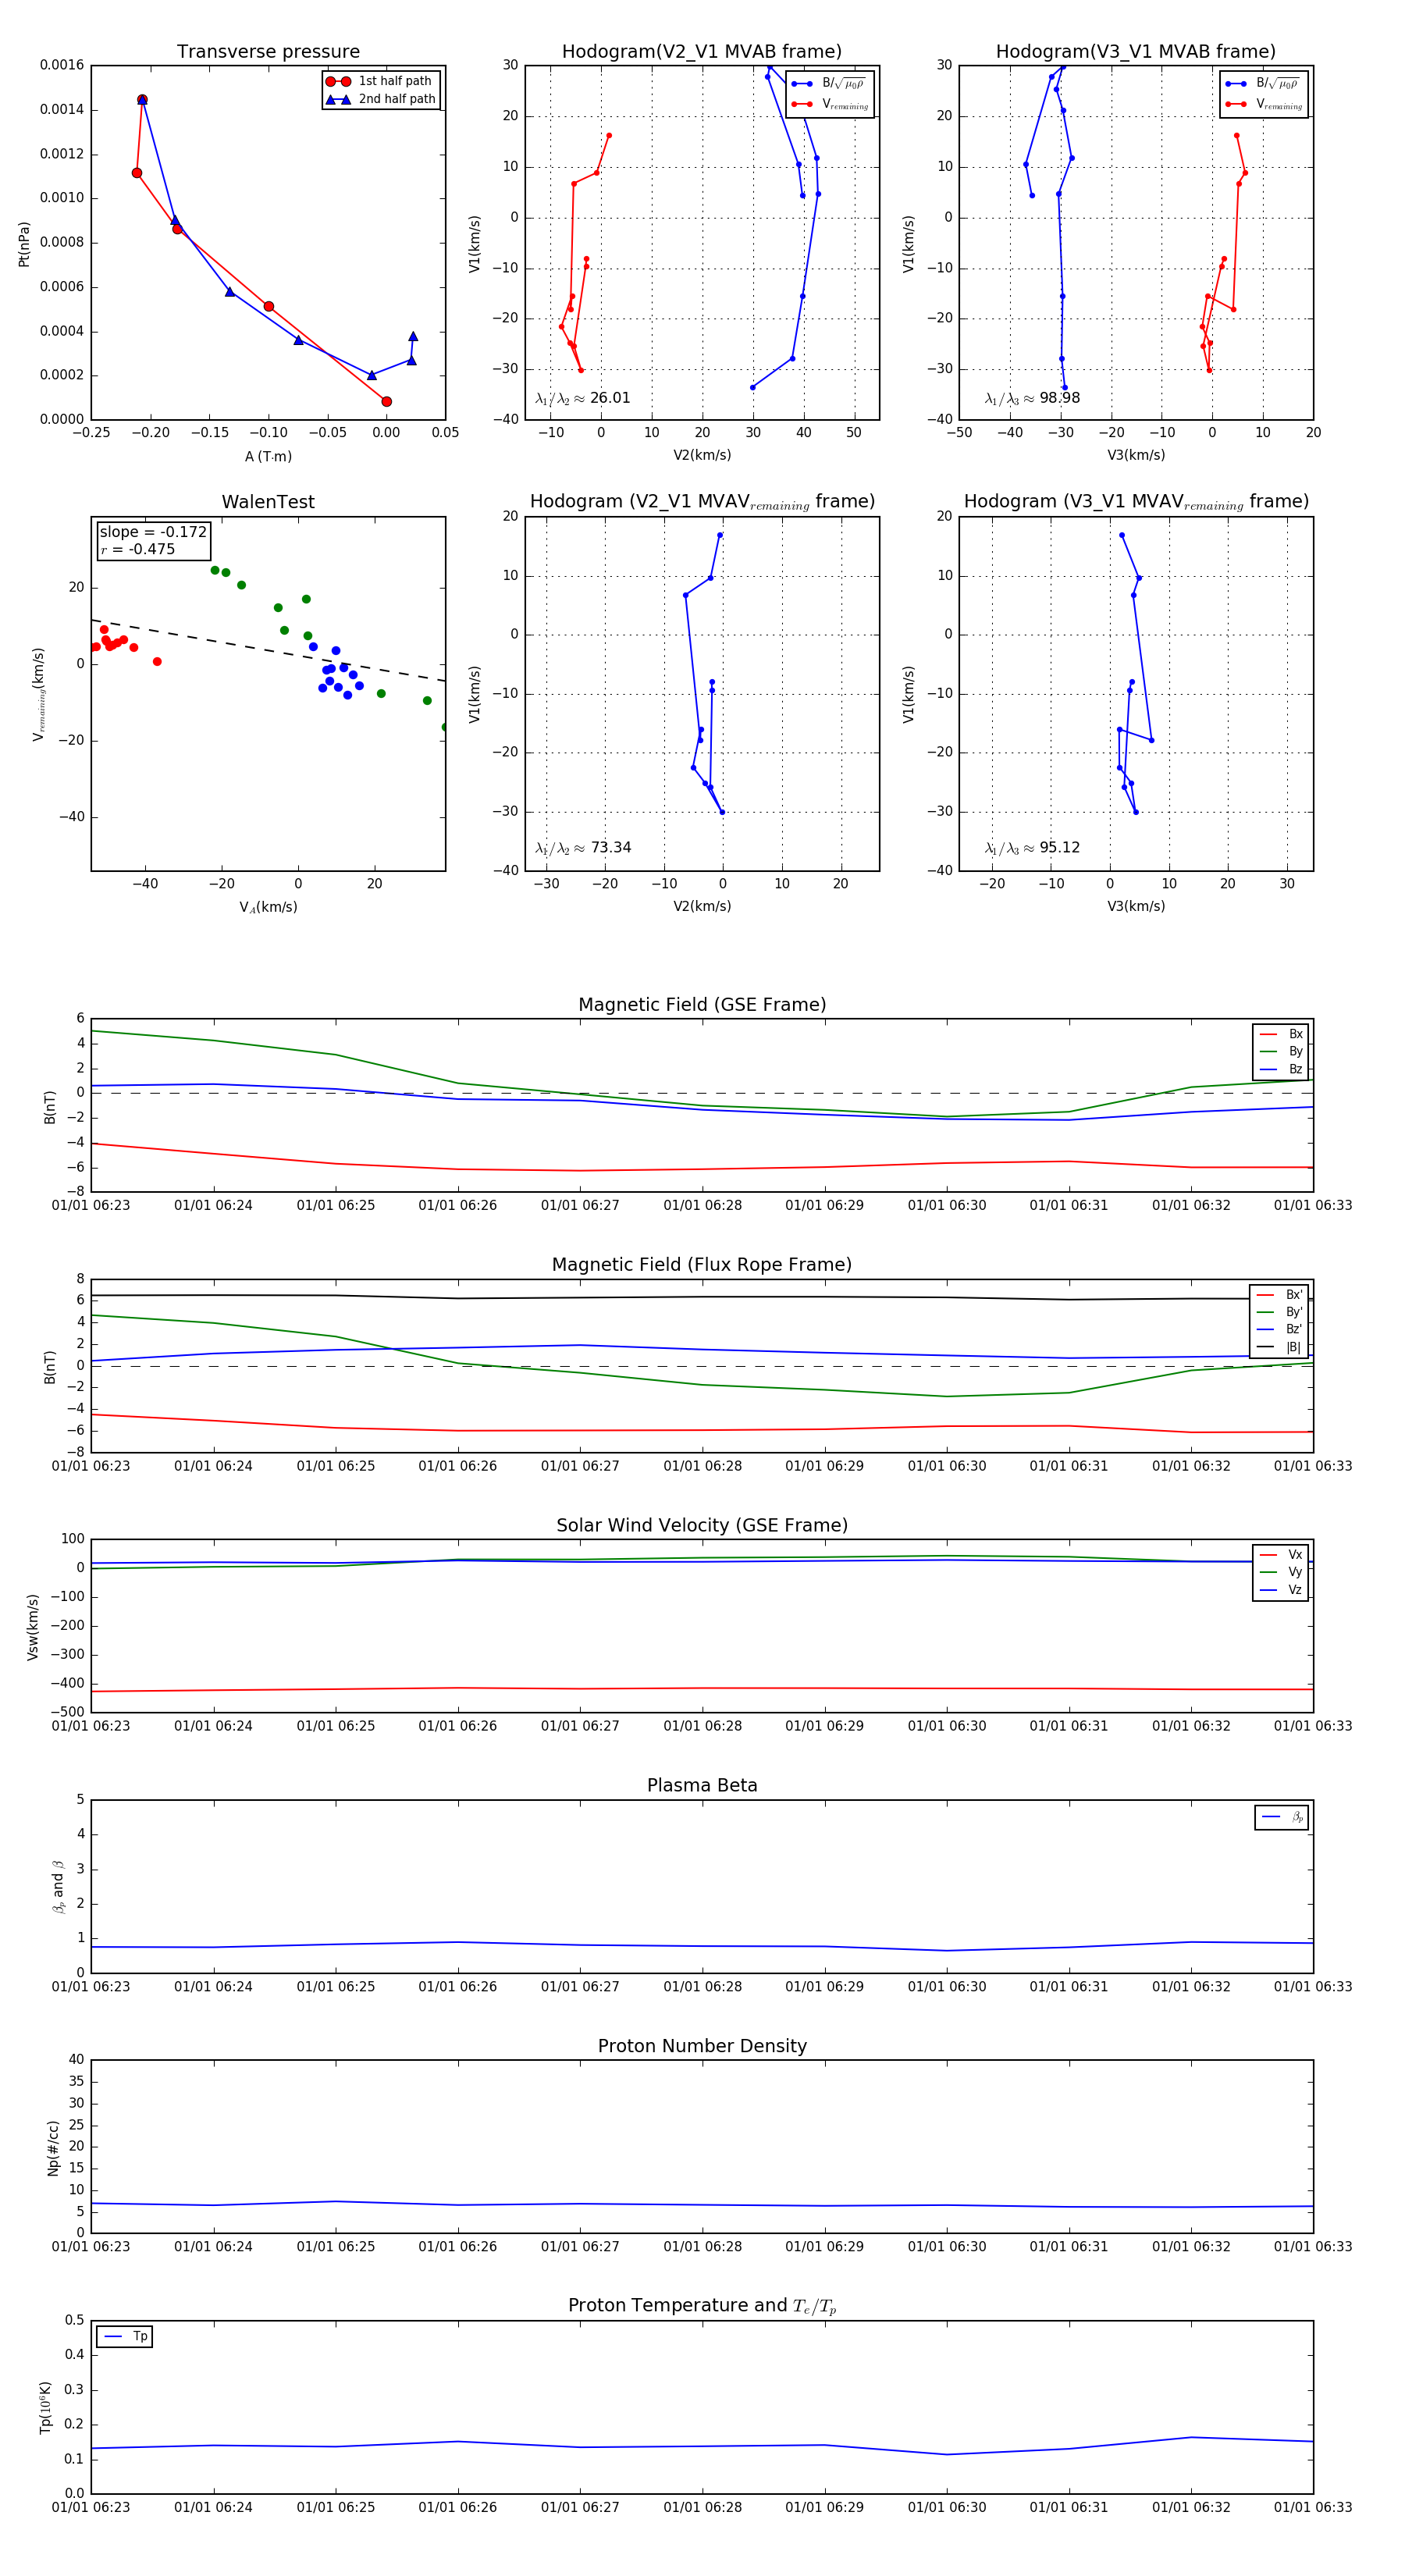The image size is (1405, 2576).
Task: Click the 'Bx' legend entry in GSE plot
Action: tap(1281, 1034)
